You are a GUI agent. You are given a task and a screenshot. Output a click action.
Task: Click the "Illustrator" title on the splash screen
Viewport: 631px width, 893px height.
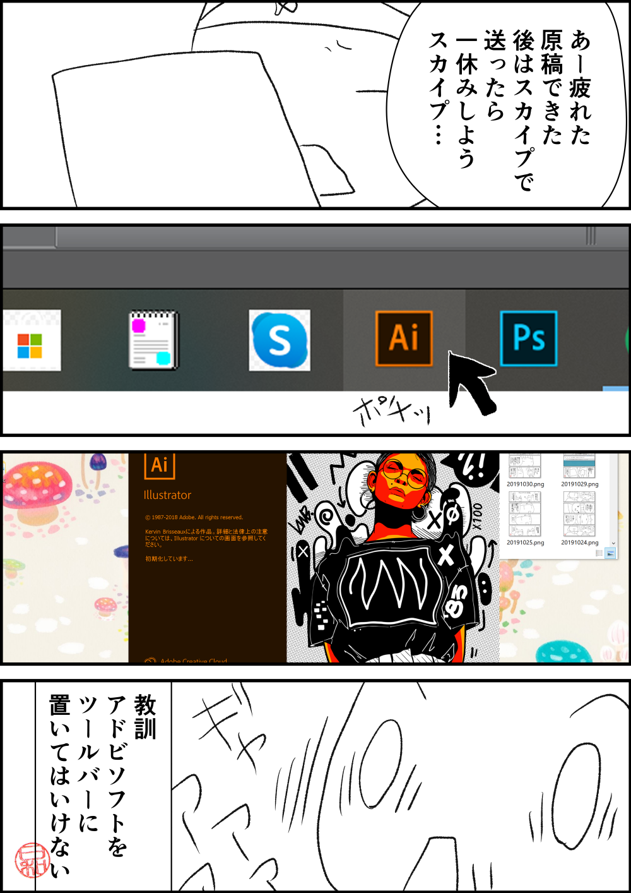click(167, 495)
